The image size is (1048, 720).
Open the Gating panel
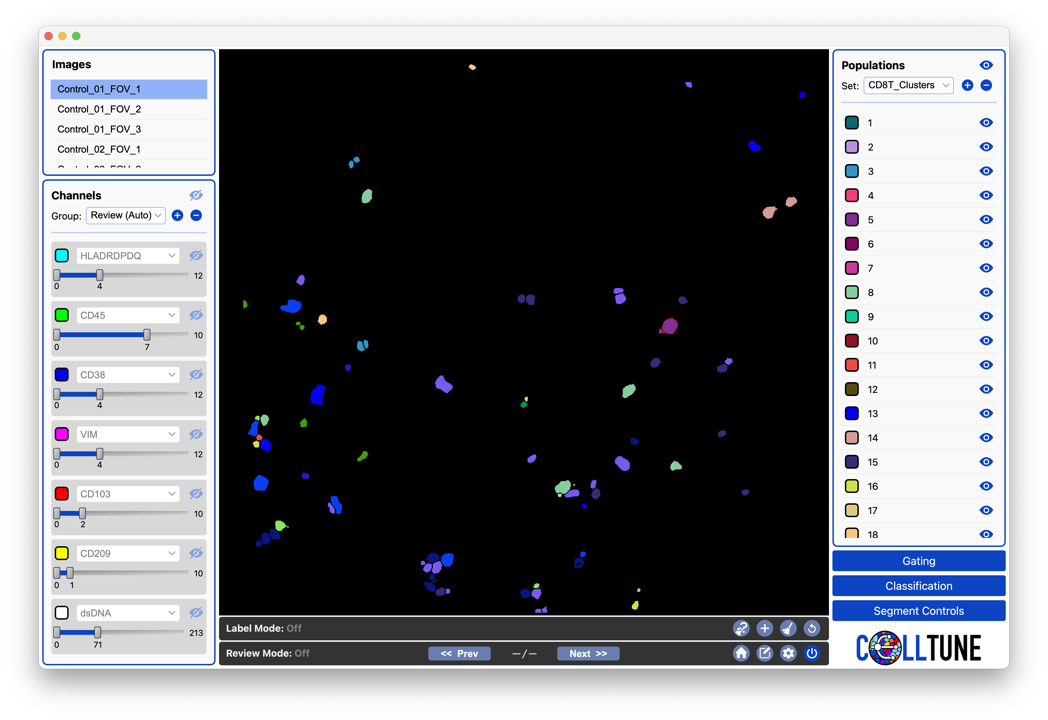(x=918, y=561)
